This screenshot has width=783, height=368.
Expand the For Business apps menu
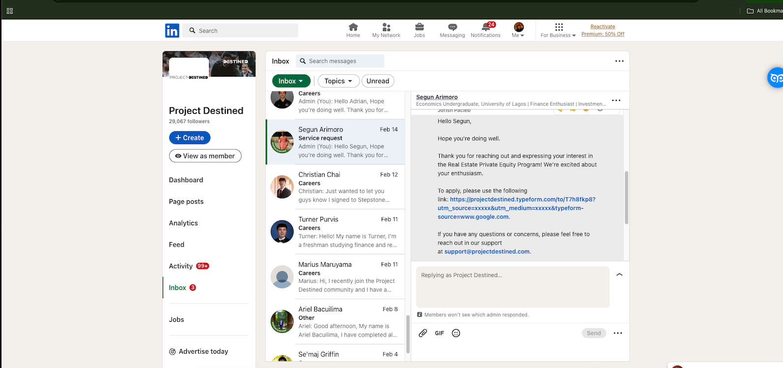click(558, 30)
